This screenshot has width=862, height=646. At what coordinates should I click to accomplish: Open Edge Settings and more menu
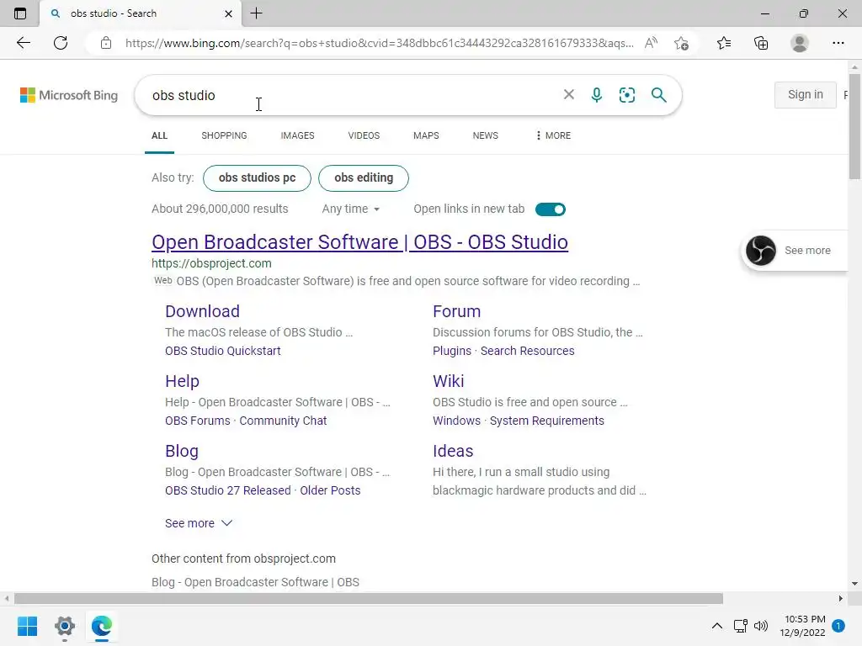[x=838, y=43]
